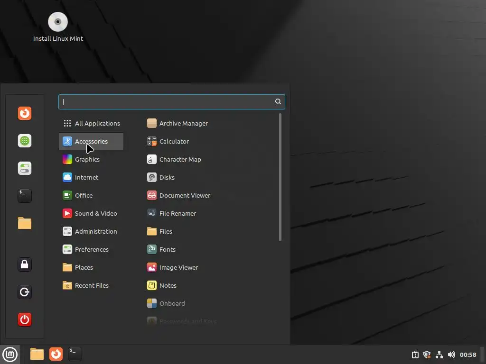Lock the screen with padlock icon
486x364 pixels.
(25, 264)
